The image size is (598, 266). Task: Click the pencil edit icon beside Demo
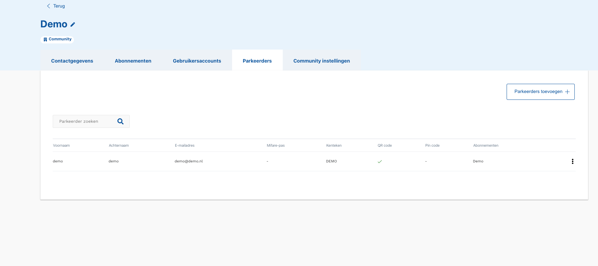(x=73, y=25)
